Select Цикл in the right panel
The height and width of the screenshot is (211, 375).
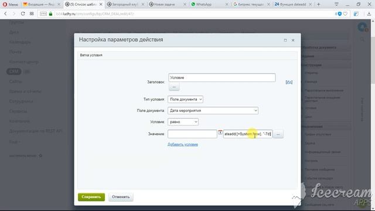point(308,117)
